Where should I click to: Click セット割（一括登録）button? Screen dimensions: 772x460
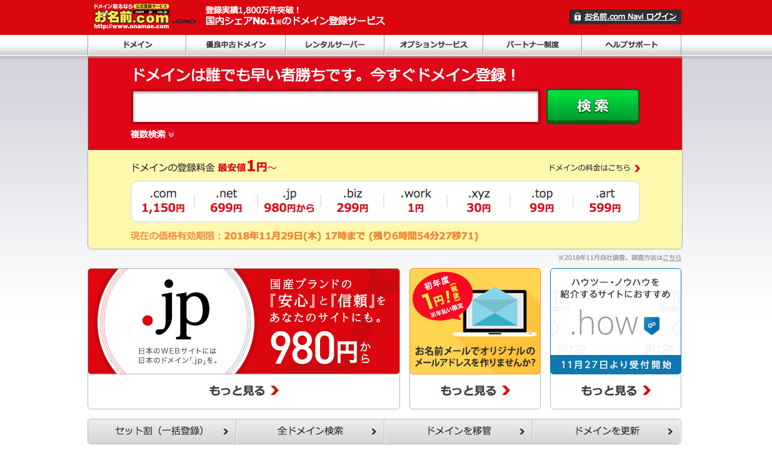[162, 431]
